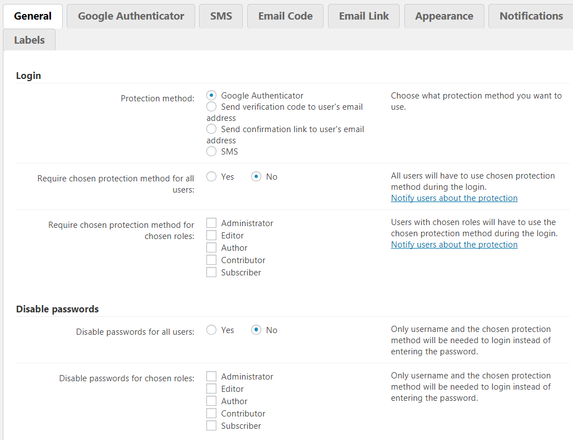Viewport: 573px width, 440px height.
Task: Click Notify users link under all users description
Action: coord(454,198)
